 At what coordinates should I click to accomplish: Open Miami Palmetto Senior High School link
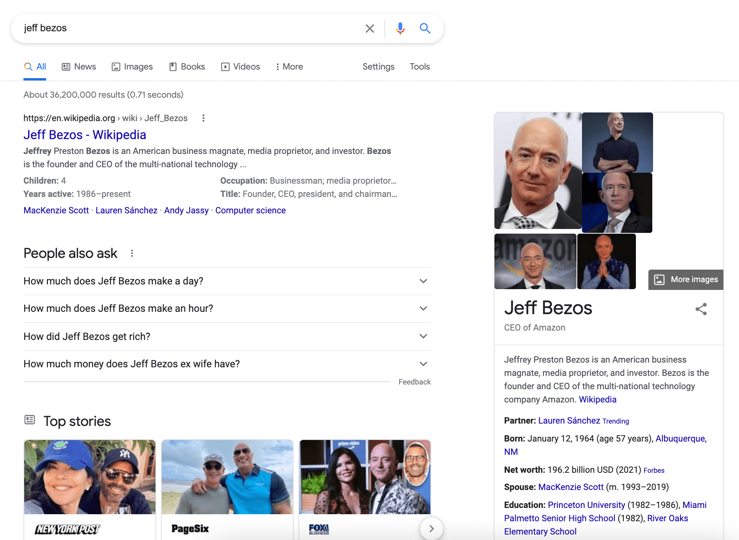click(x=560, y=519)
